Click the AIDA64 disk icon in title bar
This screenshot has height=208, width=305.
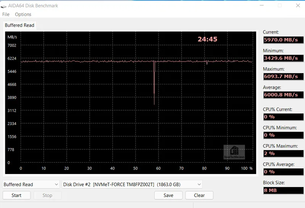tap(3, 6)
